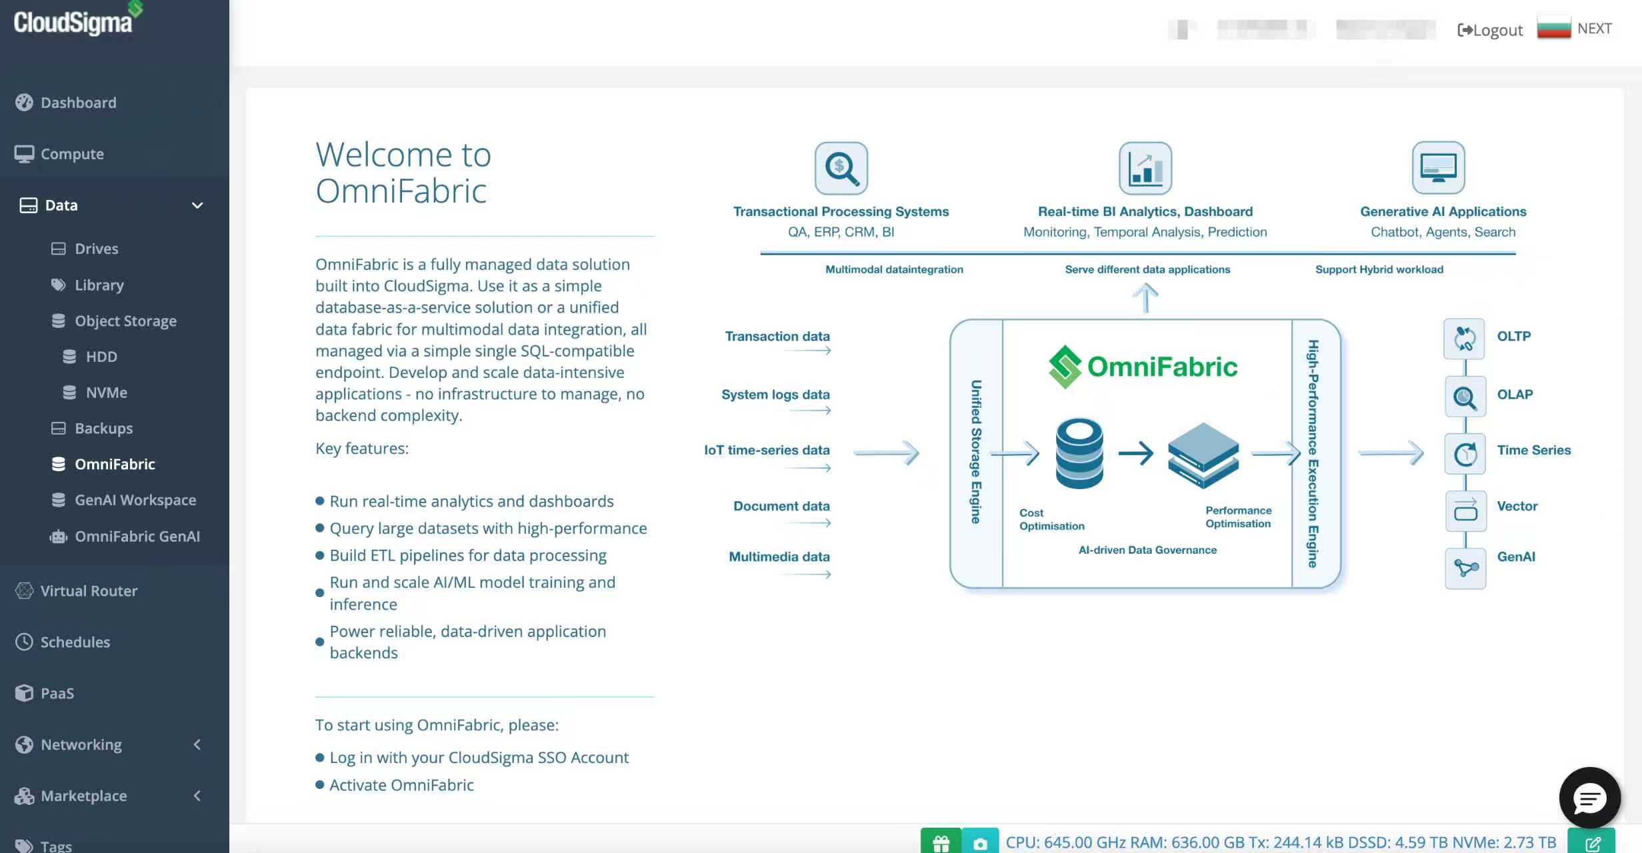Open the Dashboard menu item
Viewport: 1642px width, 853px height.
[78, 103]
